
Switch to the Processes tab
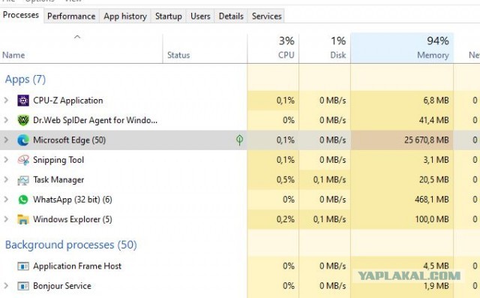coord(21,15)
